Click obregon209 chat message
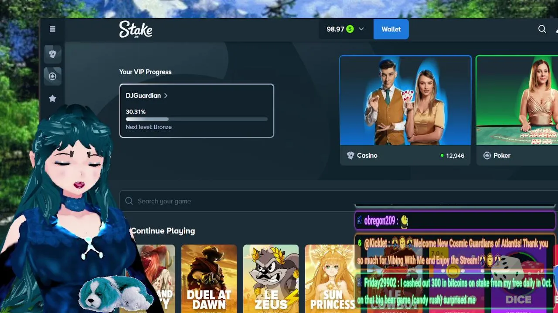This screenshot has width=558, height=313. click(455, 221)
